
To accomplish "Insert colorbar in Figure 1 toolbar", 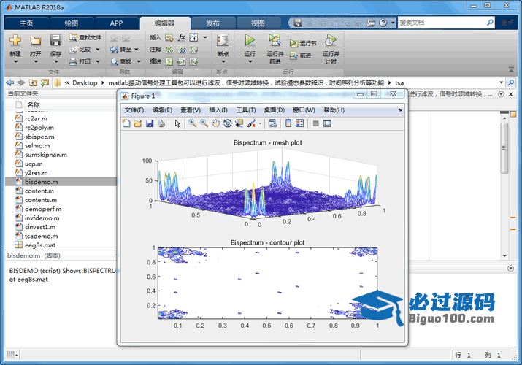I will tap(288, 123).
